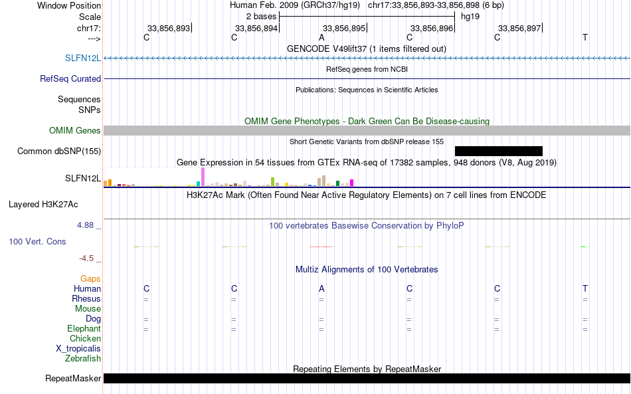The width and height of the screenshot is (631, 394).
Task: Click the black dbSNP variant block
Action: (499, 151)
